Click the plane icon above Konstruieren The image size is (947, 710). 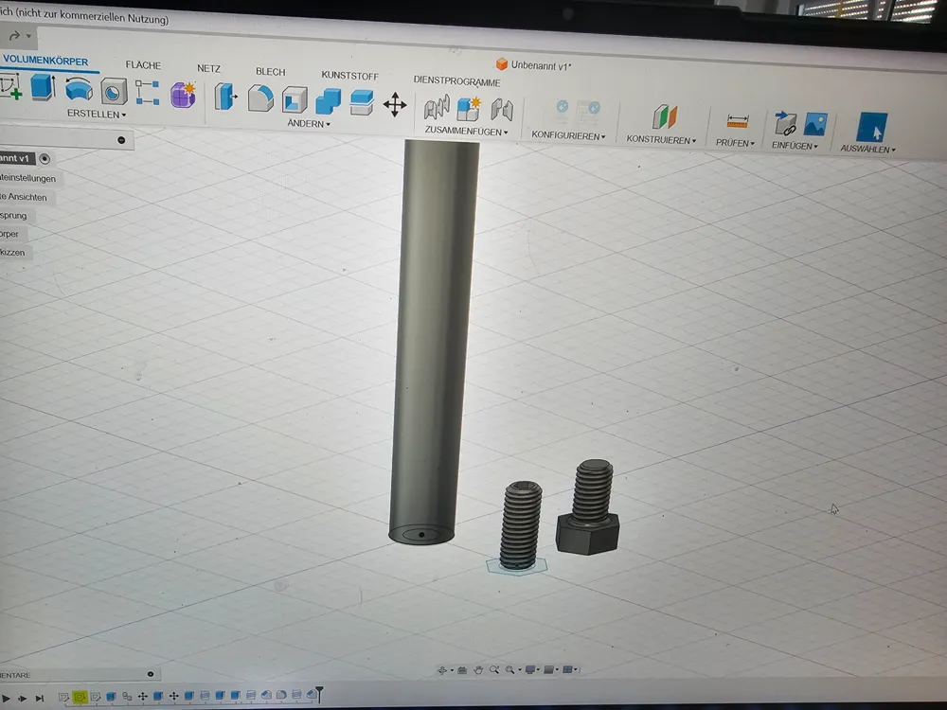tap(665, 116)
